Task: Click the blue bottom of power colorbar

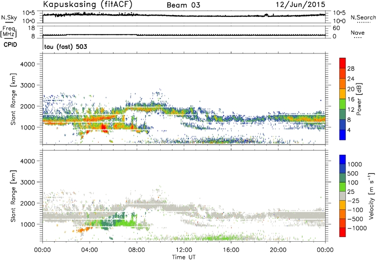Action: coord(343,135)
